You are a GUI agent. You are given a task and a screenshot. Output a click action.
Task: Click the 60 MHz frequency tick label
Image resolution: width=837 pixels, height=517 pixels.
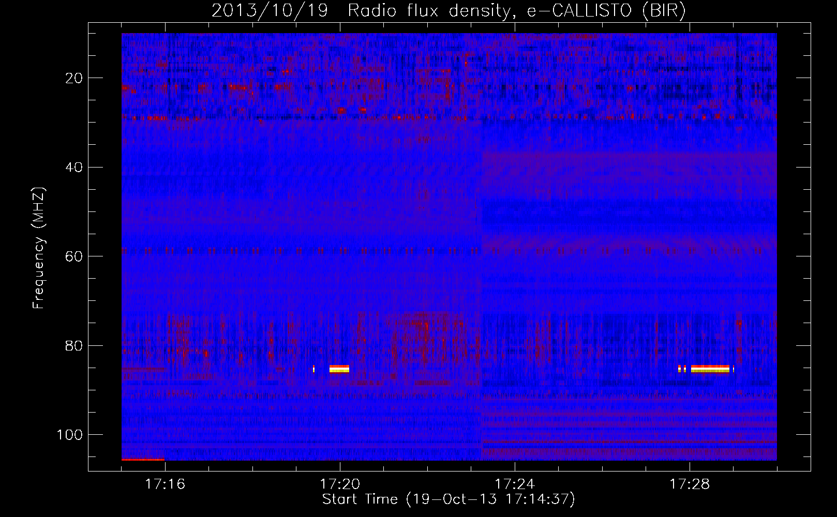pyautogui.click(x=74, y=256)
